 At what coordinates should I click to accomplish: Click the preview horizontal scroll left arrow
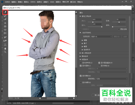[x=40, y=98]
